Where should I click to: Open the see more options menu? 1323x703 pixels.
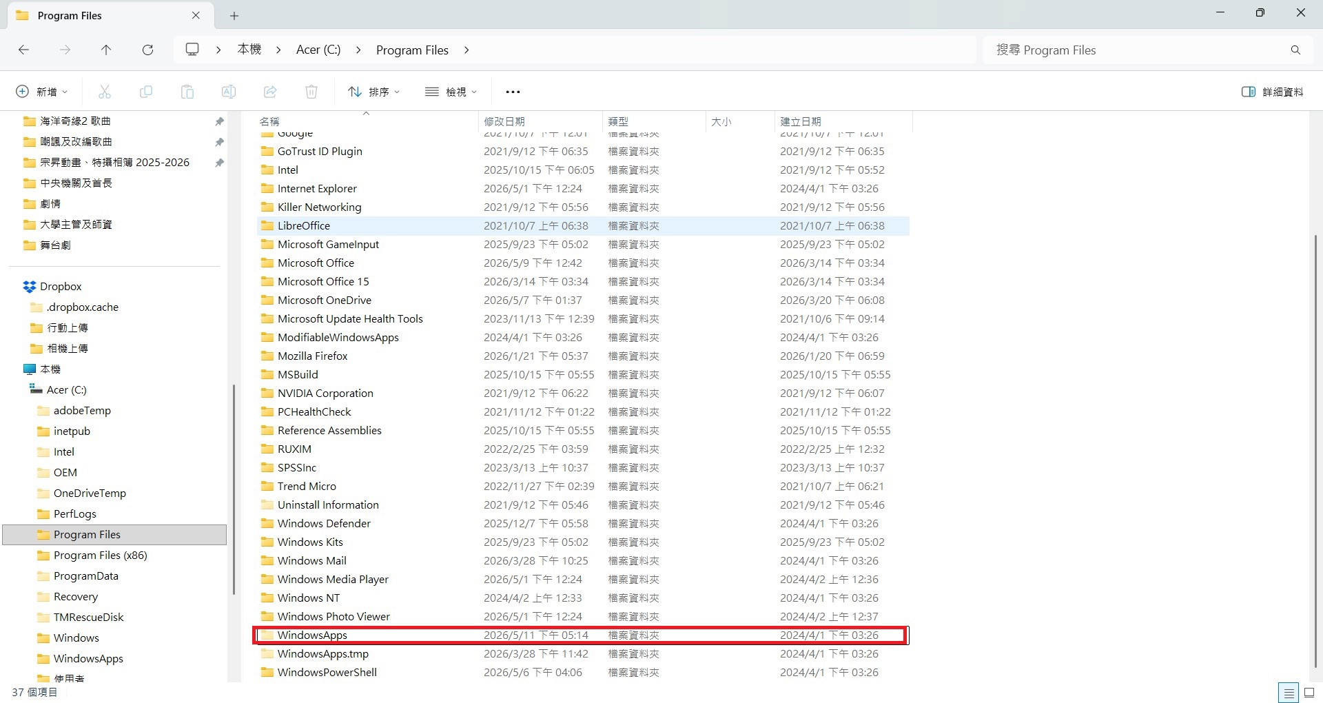point(513,92)
